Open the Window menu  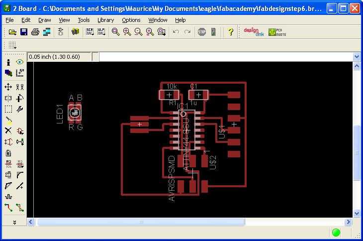(x=158, y=20)
